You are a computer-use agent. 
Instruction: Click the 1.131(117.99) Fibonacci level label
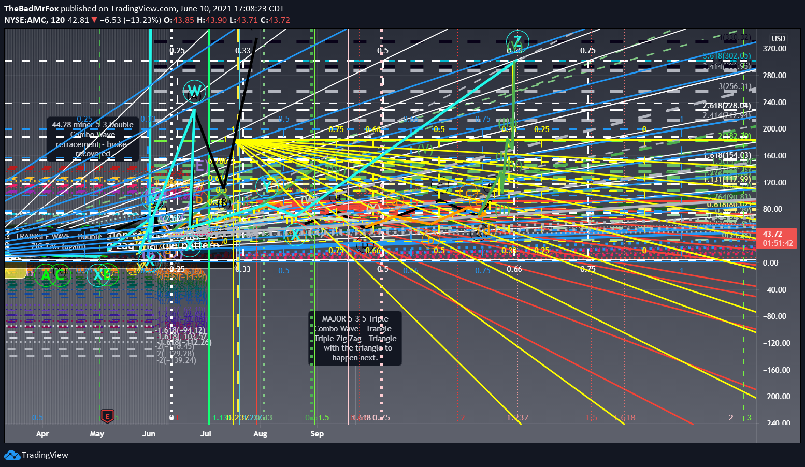[x=727, y=179]
